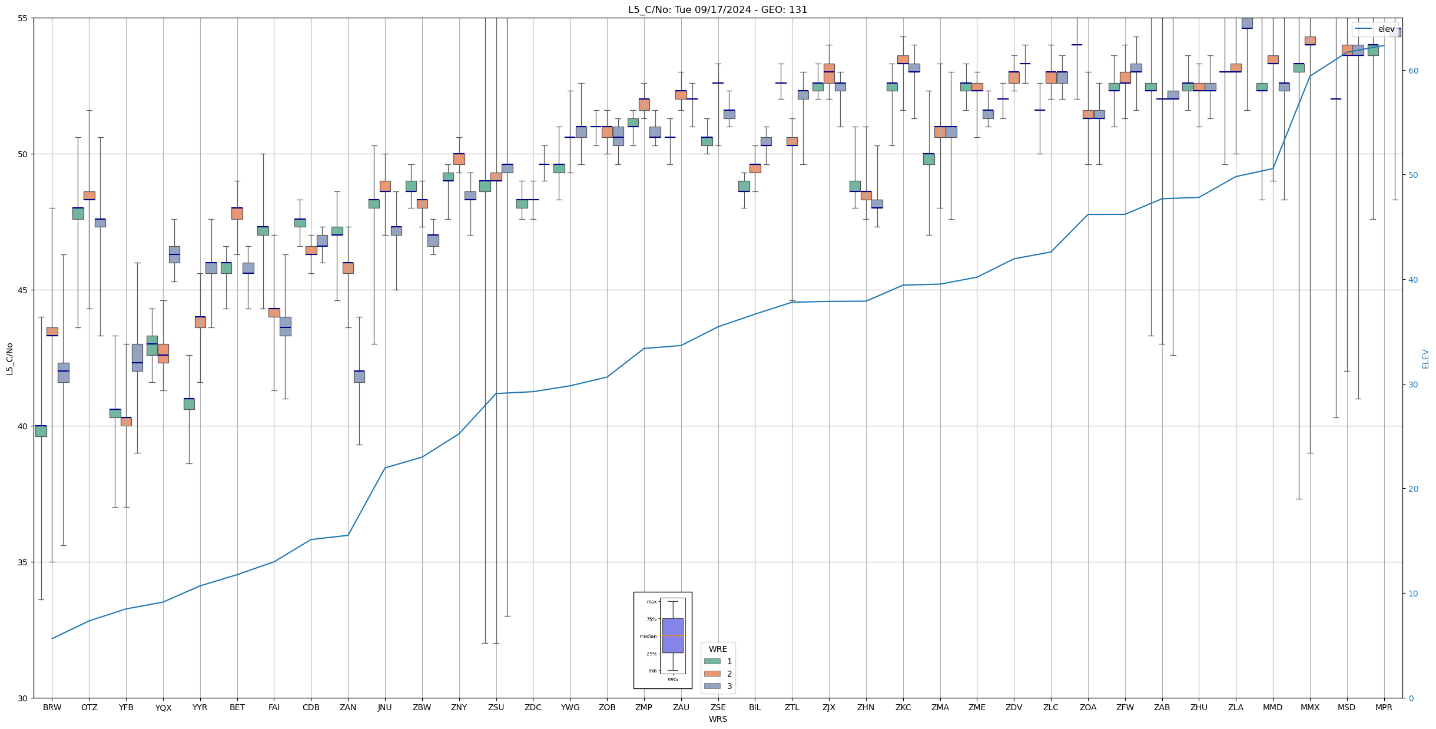This screenshot has width=1436, height=729.
Task: Select the BRW station tick label
Action: pos(52,707)
